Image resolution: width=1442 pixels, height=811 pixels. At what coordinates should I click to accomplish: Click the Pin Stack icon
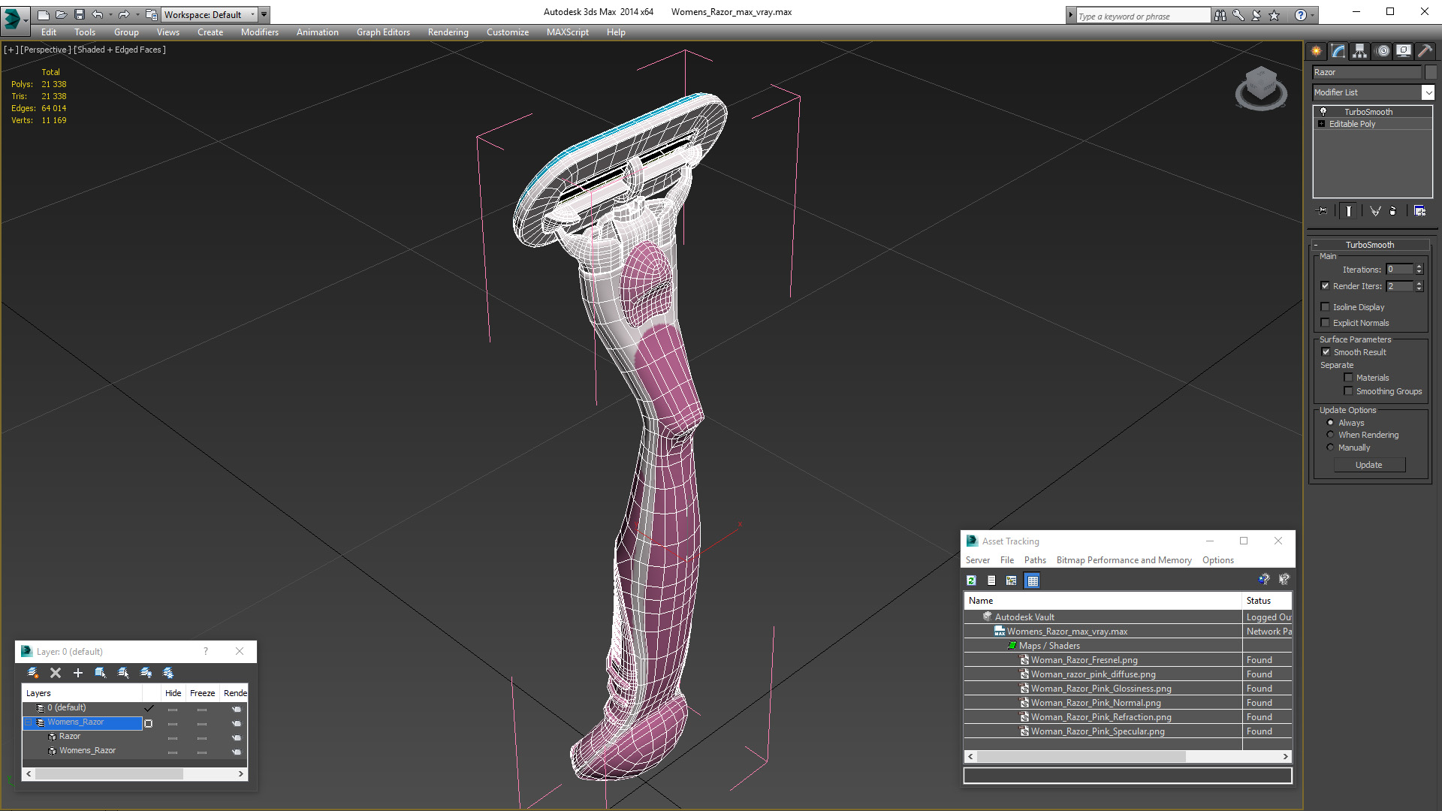(x=1323, y=211)
